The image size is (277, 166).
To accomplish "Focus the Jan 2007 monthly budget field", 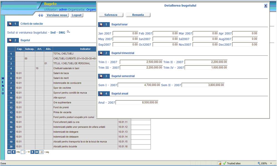I will point(125,33).
